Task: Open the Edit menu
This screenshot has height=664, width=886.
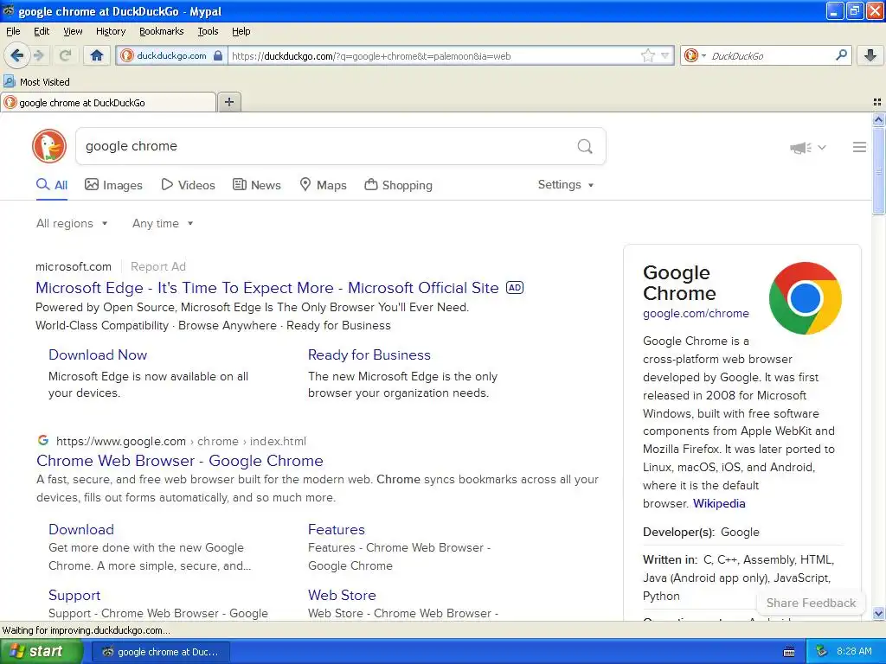Action: click(42, 31)
